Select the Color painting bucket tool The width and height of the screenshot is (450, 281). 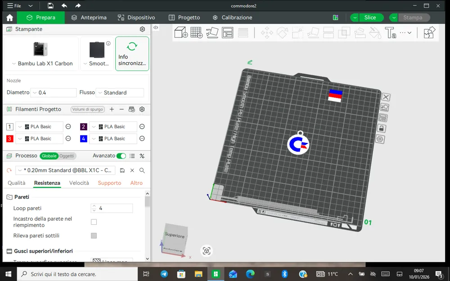(x=375, y=33)
